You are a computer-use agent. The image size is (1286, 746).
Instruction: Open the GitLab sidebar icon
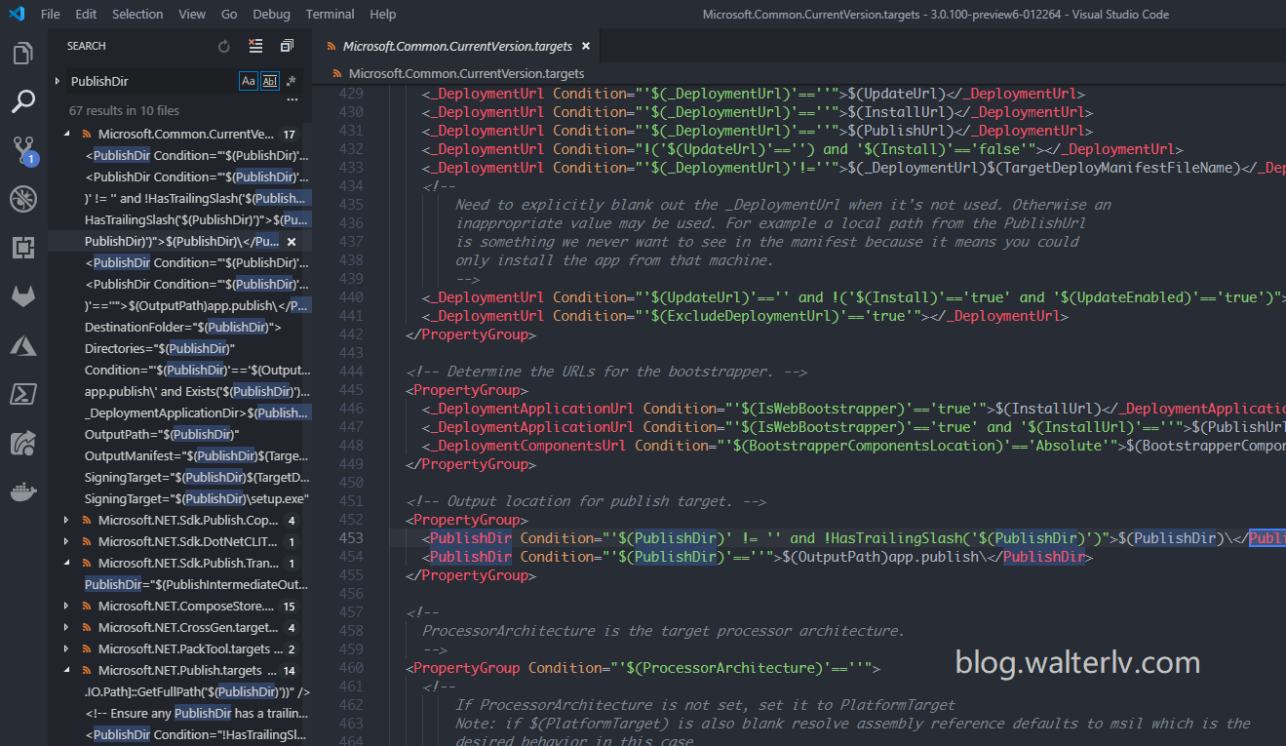pyautogui.click(x=23, y=296)
